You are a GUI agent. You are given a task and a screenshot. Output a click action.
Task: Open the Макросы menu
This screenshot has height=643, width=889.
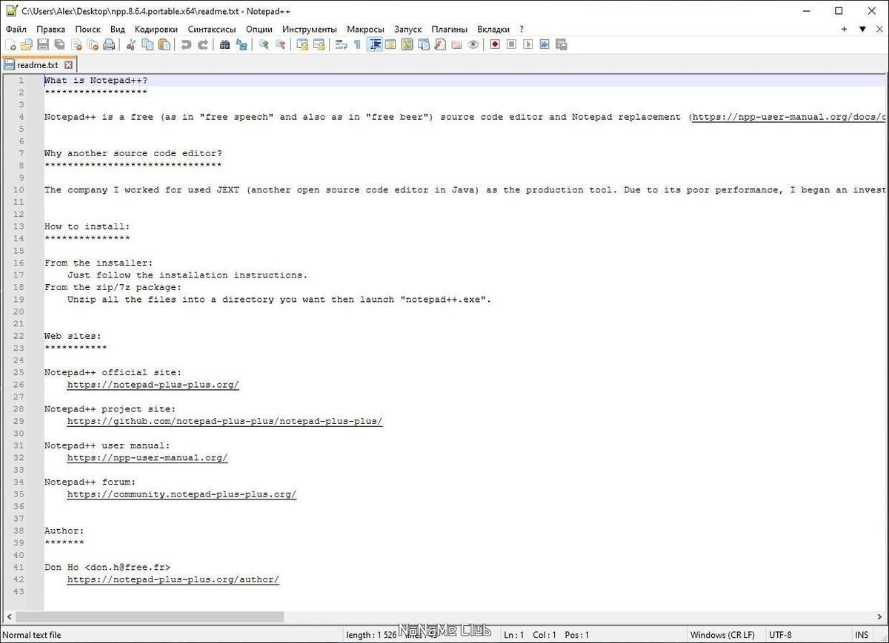click(365, 29)
